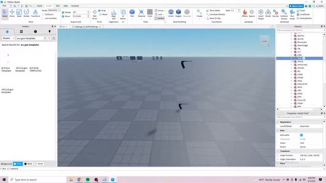Screen dimensions: 326x183
Task: Insert a LocalScript
Action: click(x=304, y=15)
